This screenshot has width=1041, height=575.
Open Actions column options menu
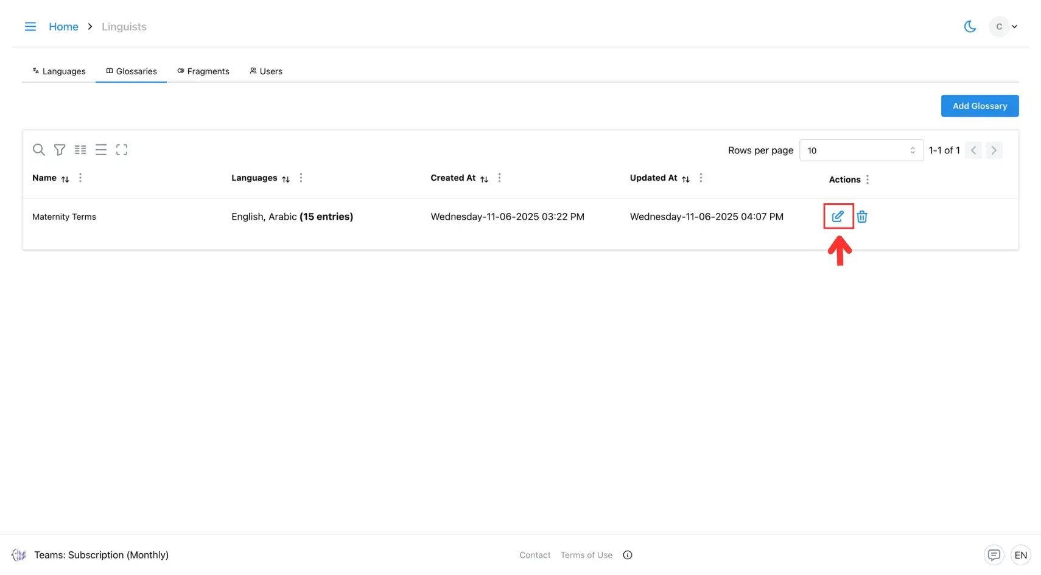coord(867,179)
